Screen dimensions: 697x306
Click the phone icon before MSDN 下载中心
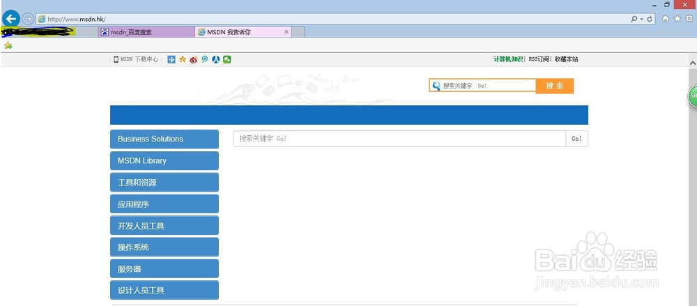click(116, 60)
